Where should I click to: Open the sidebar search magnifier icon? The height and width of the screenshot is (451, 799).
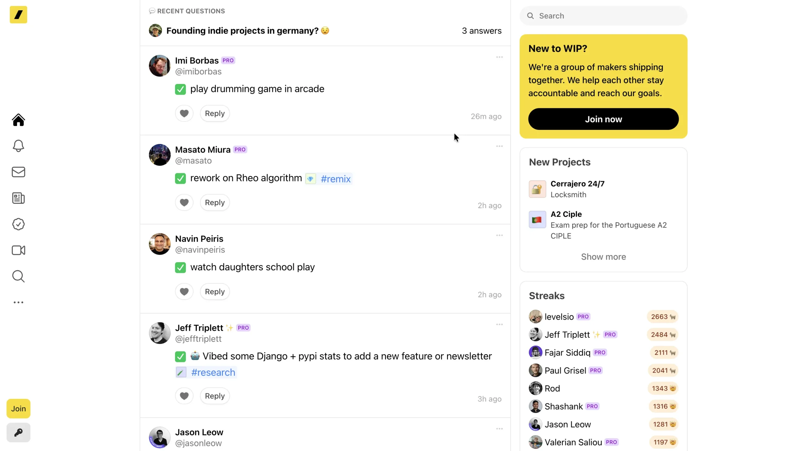18,277
